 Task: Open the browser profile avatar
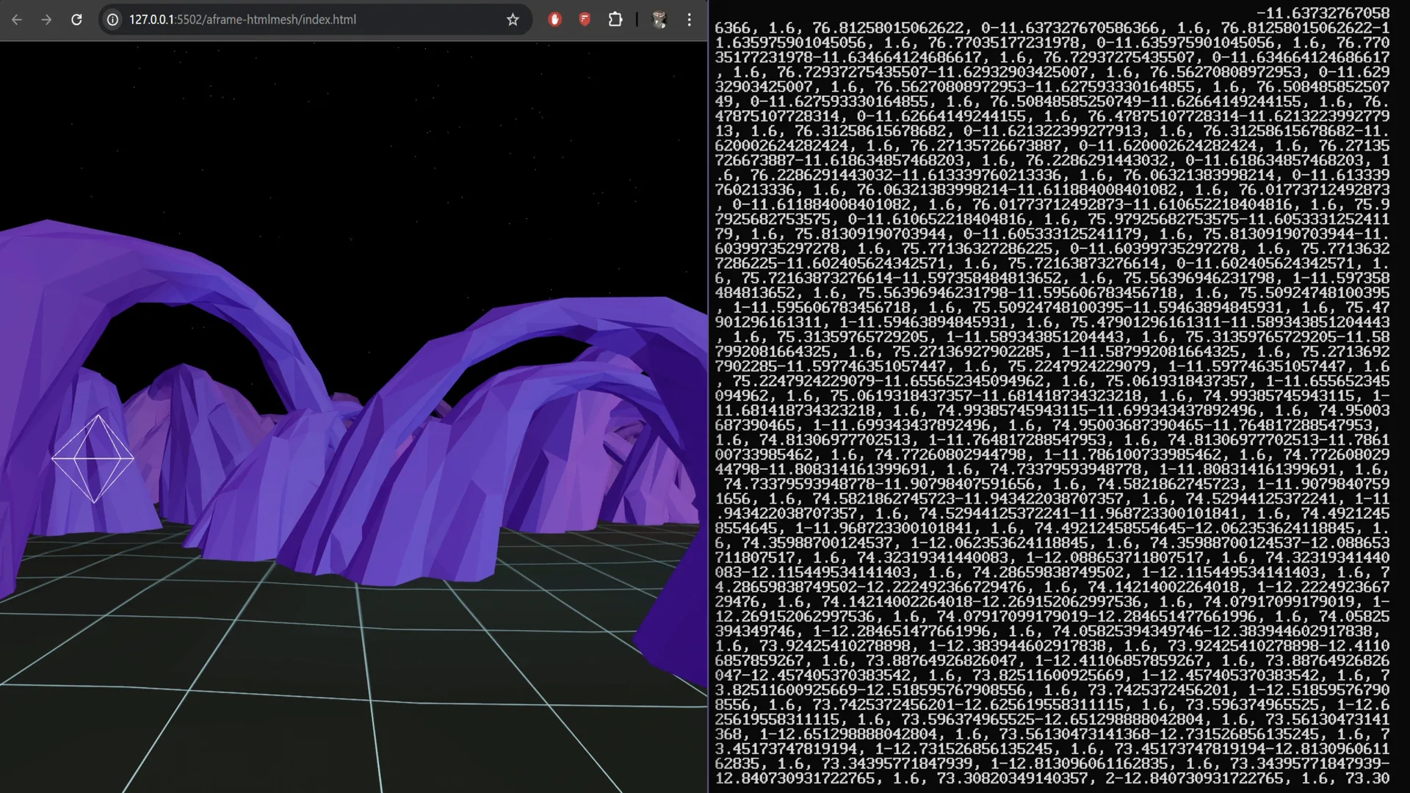pos(659,20)
